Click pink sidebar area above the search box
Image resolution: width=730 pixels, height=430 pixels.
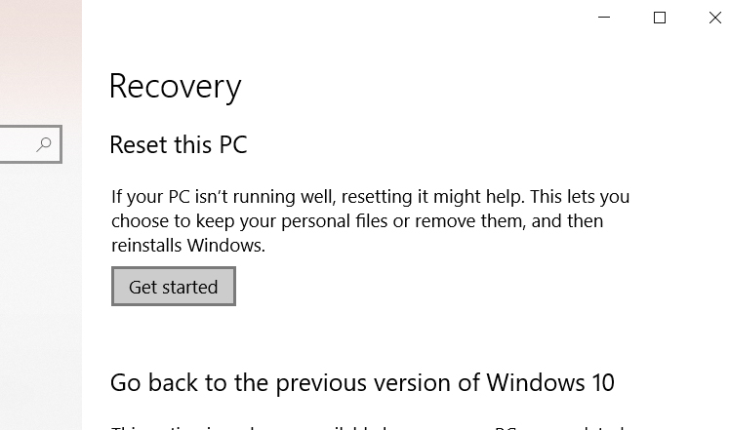pos(41,60)
